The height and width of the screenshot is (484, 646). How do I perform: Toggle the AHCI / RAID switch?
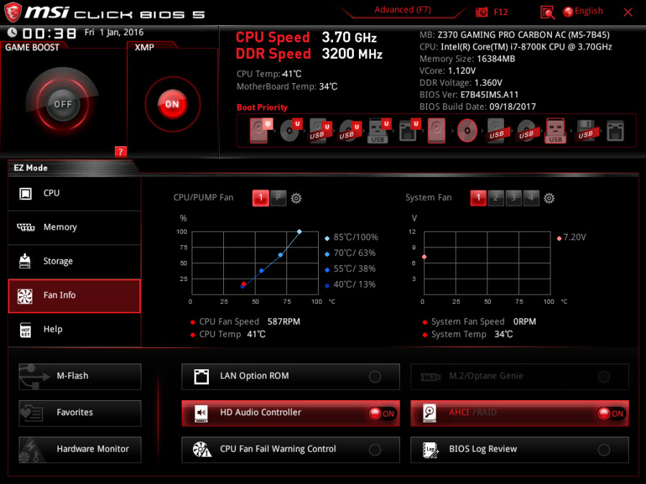[x=610, y=413]
